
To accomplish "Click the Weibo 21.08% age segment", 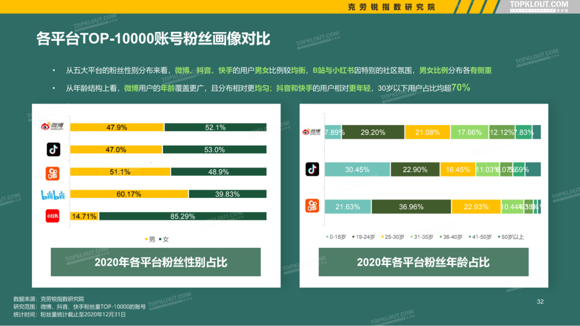I will point(427,132).
